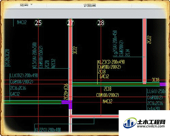Viewport: 170px width, 136px height.
Task: Select axis bubble number 25
Action: [38, 23]
